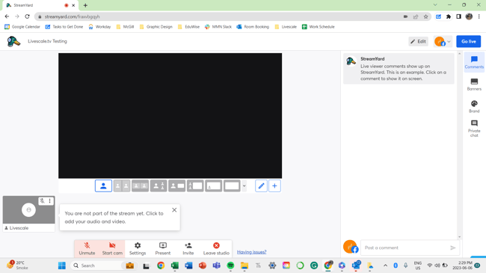
Task: Open the Livescale participant three-dot menu
Action: coord(49,201)
